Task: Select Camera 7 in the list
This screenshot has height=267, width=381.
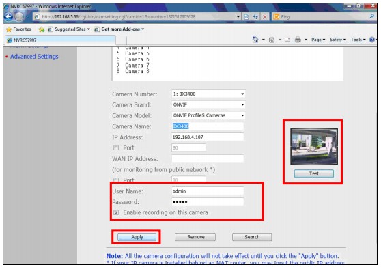Action: tap(132, 66)
